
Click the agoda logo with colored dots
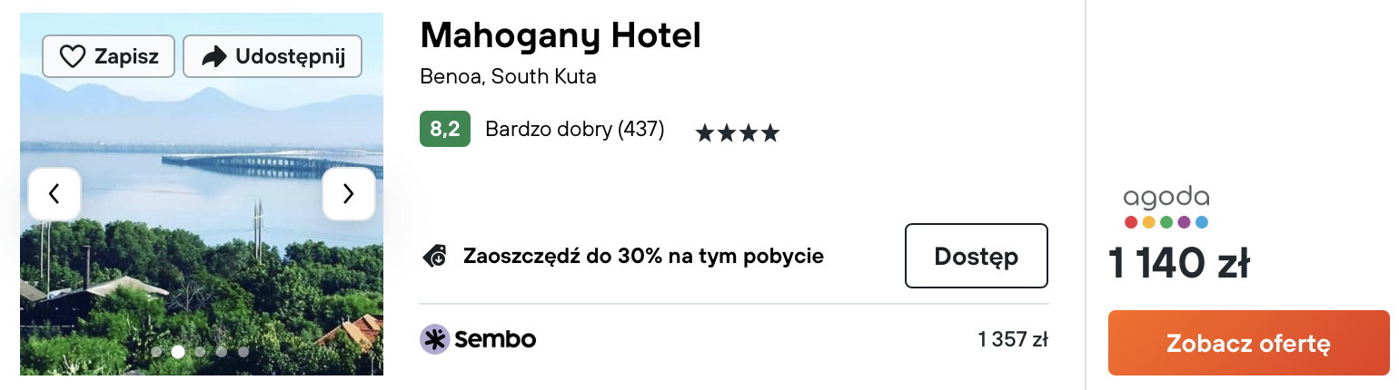pyautogui.click(x=1166, y=208)
